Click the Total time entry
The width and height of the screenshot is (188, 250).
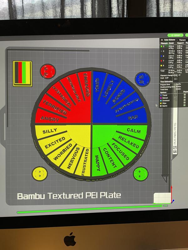point(170,89)
